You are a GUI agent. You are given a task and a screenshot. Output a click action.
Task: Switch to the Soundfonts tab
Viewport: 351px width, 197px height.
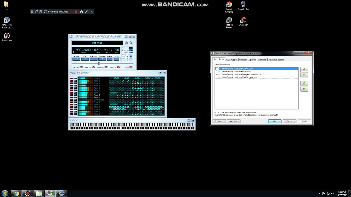(219, 59)
